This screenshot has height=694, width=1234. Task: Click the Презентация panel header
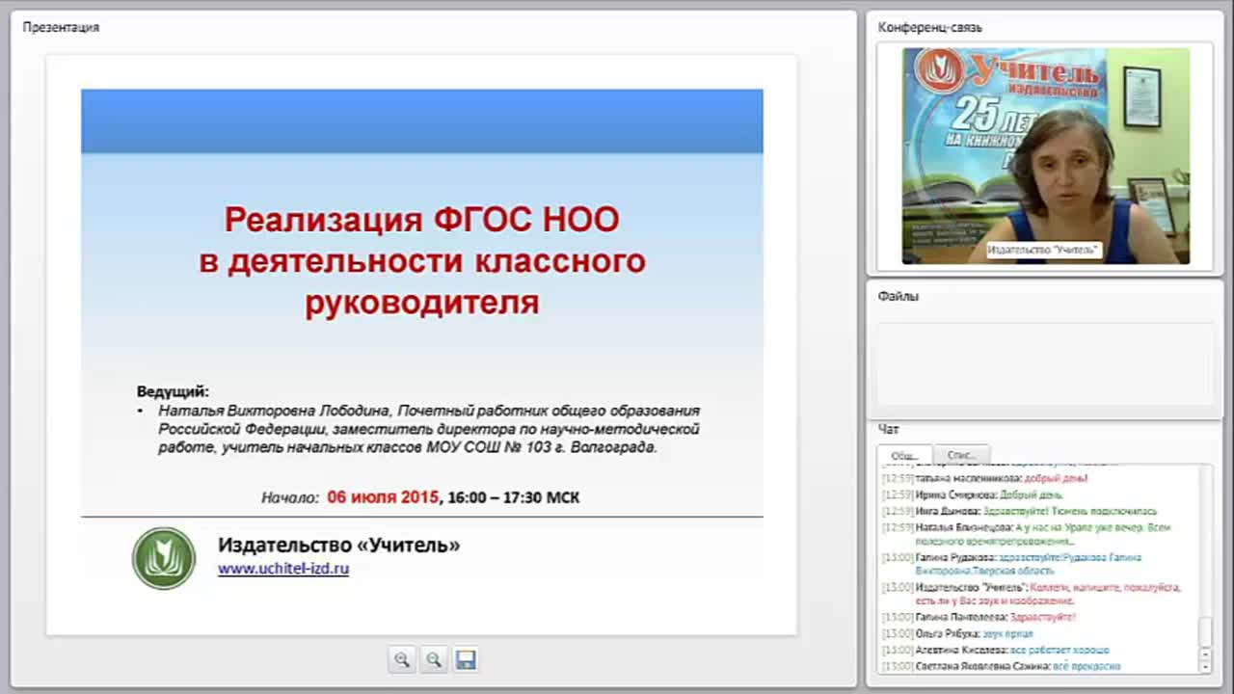pyautogui.click(x=61, y=27)
